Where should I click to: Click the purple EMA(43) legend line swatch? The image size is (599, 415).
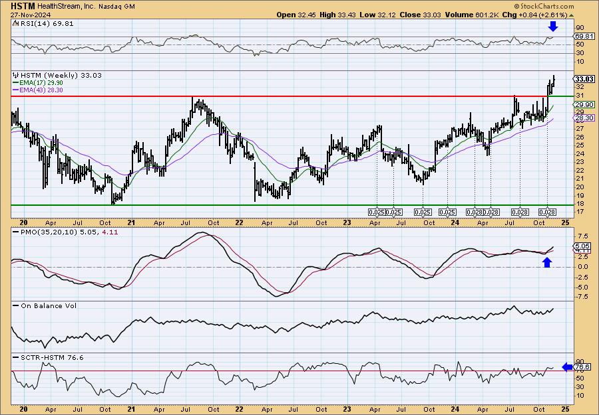(x=16, y=90)
